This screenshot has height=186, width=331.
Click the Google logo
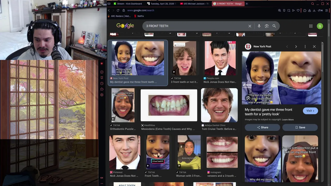coord(125,26)
